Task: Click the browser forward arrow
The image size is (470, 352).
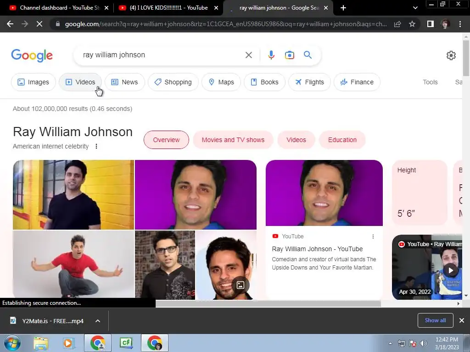Action: [x=25, y=24]
